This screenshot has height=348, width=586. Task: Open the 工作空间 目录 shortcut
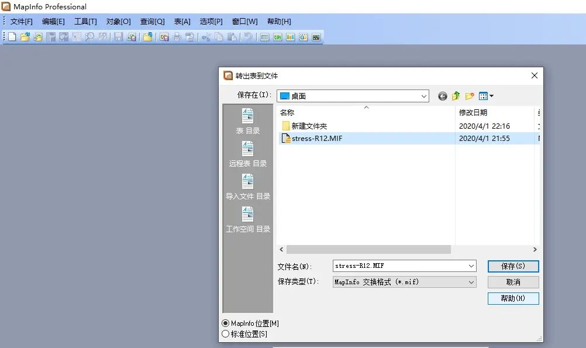click(248, 220)
